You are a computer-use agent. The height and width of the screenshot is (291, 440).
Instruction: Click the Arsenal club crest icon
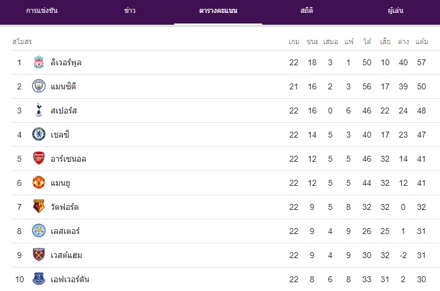39,159
